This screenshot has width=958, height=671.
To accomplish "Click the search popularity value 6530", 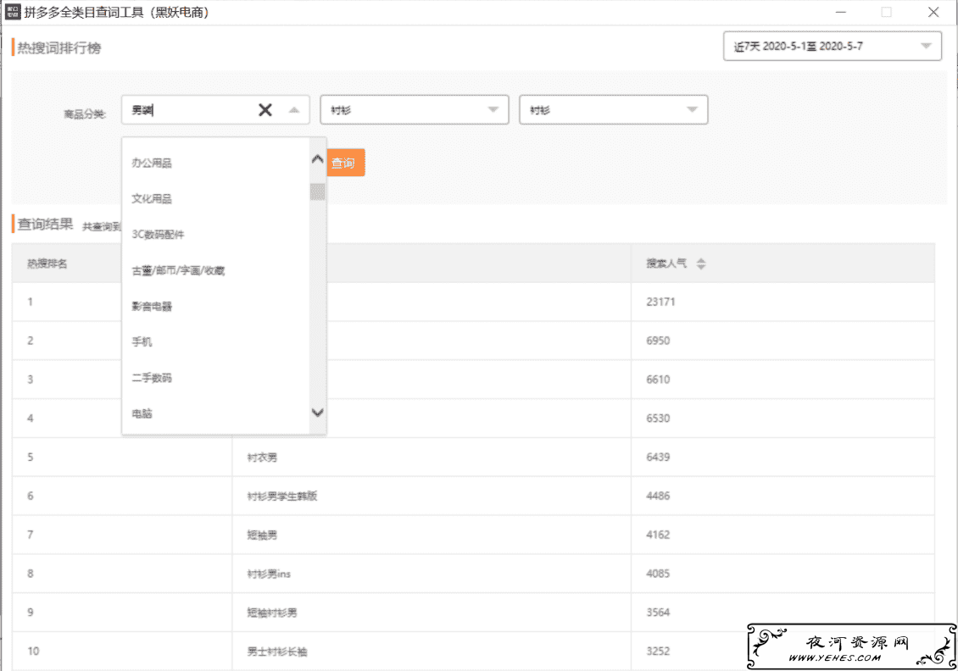I will pos(658,419).
